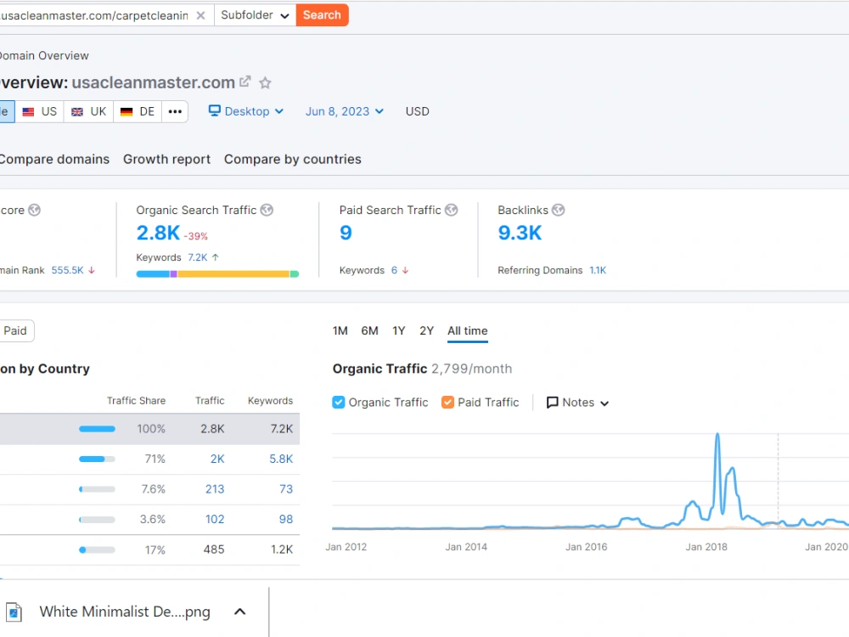Click the 2.8K organic traffic value
Viewport: 849px width, 637px height.
(x=158, y=233)
